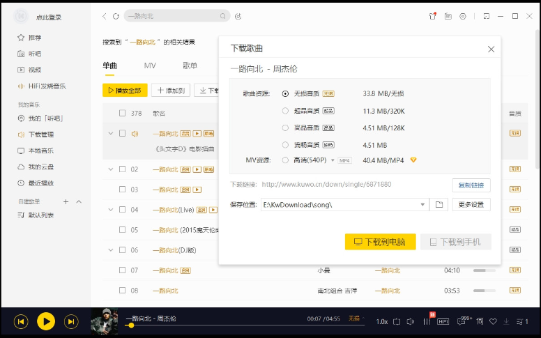This screenshot has height=338, width=541.
Task: Click the add new playlist plus icon
Action: click(66, 201)
